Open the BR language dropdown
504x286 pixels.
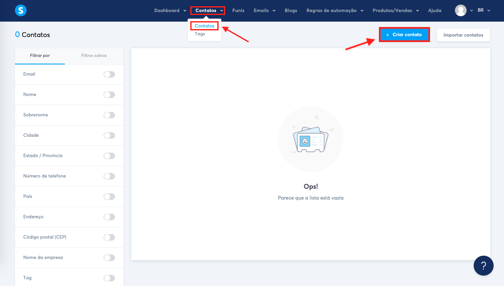click(483, 10)
